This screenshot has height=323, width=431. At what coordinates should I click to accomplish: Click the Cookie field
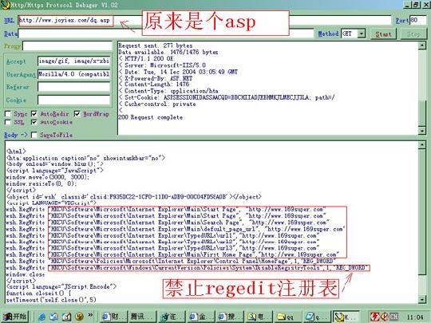(73, 100)
